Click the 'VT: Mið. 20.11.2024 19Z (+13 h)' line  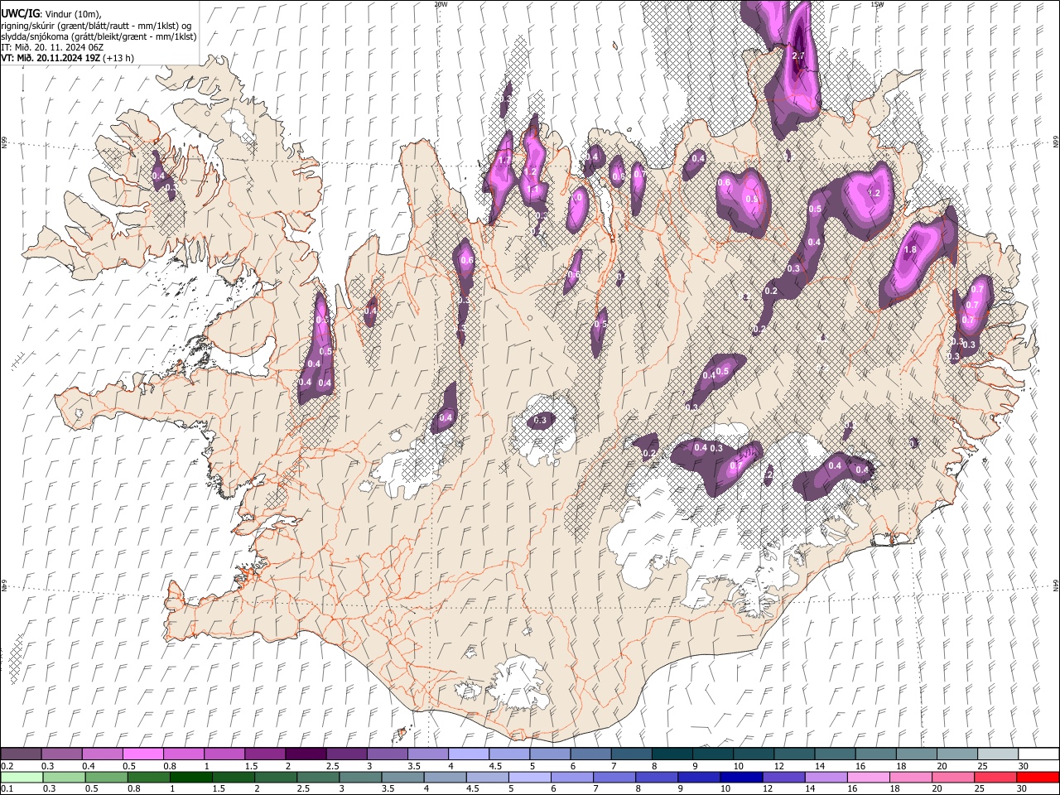[x=67, y=58]
